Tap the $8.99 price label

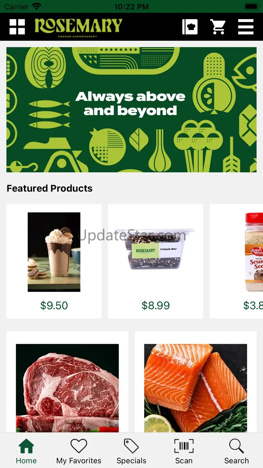[x=155, y=306]
